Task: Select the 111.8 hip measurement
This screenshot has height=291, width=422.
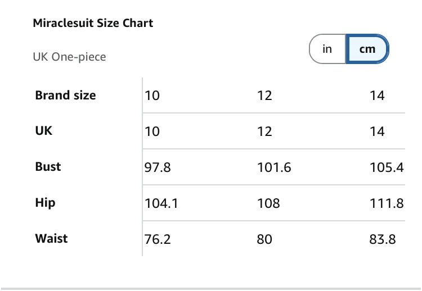Action: tap(387, 203)
